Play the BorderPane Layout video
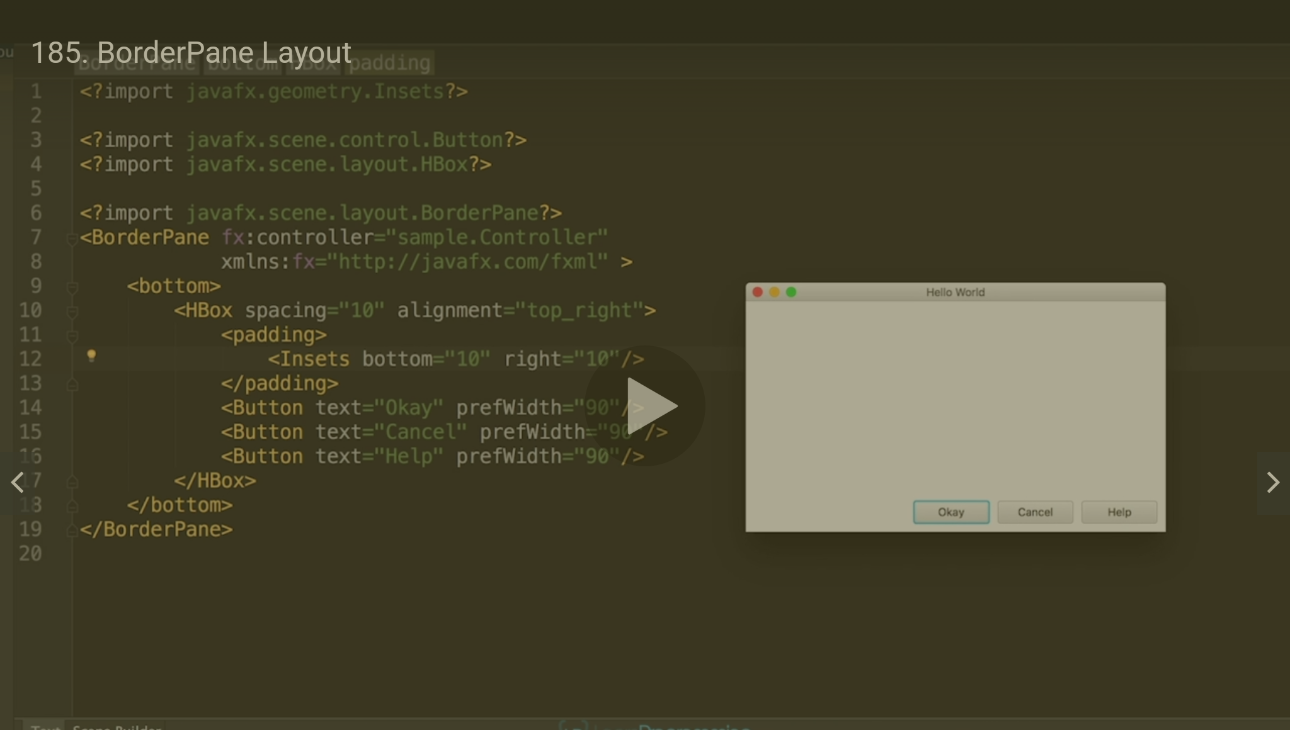Viewport: 1290px width, 730px height. click(645, 406)
